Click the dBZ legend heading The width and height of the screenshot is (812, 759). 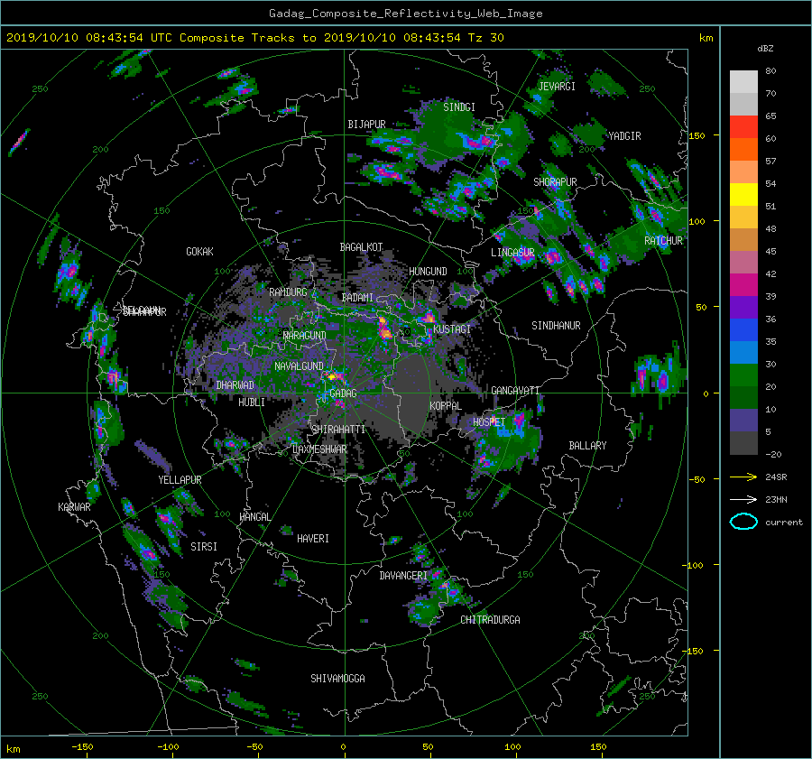tap(765, 49)
